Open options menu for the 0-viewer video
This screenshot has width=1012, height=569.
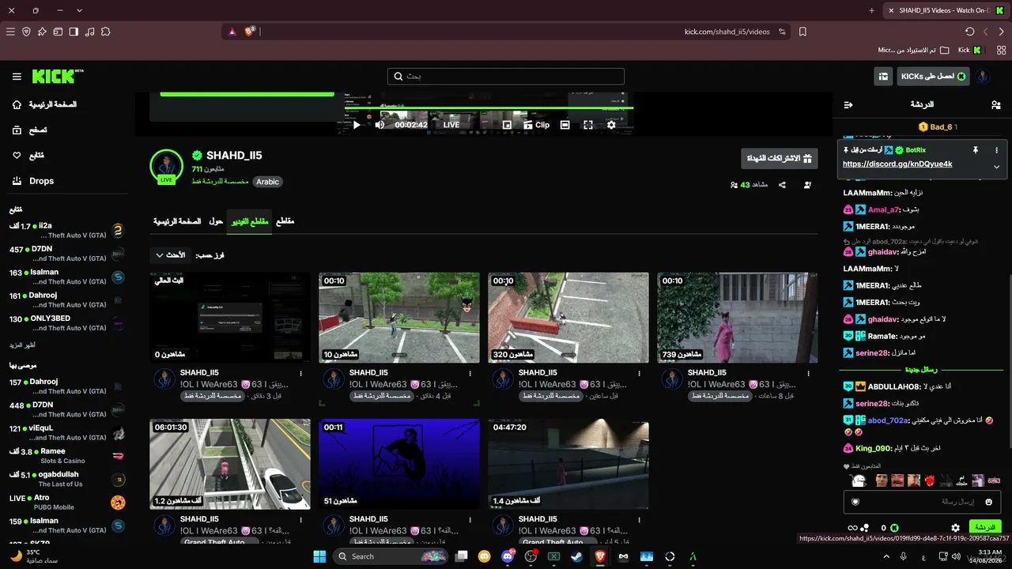click(300, 373)
